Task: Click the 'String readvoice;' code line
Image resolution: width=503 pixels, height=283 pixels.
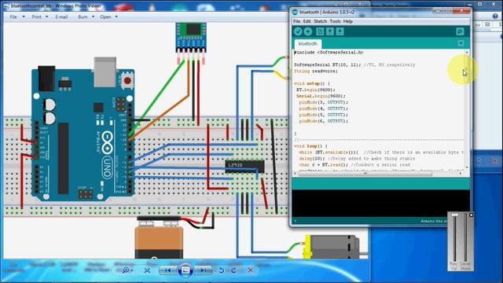Action: click(316, 71)
